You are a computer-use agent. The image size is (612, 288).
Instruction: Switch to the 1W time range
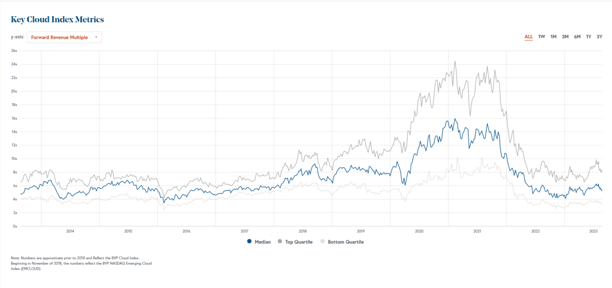pyautogui.click(x=541, y=37)
